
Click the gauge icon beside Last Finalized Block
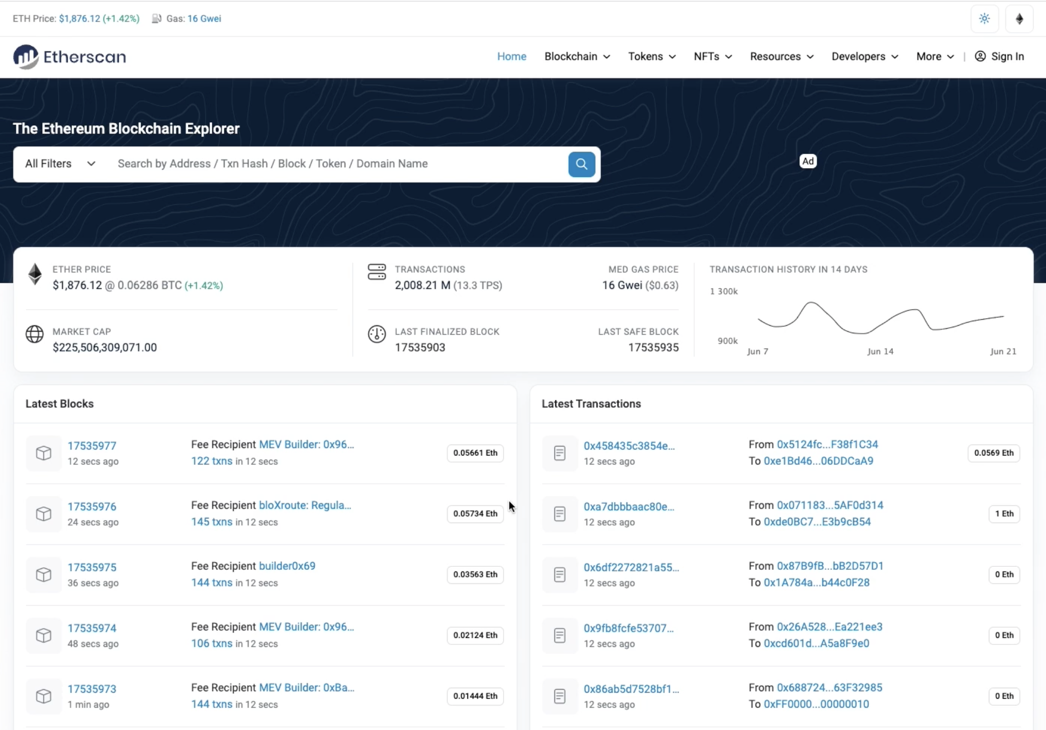point(376,334)
